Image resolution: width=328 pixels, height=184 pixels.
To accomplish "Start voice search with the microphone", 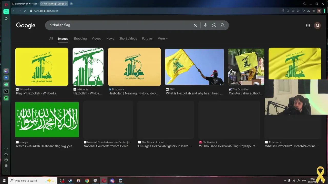I will tap(206, 25).
